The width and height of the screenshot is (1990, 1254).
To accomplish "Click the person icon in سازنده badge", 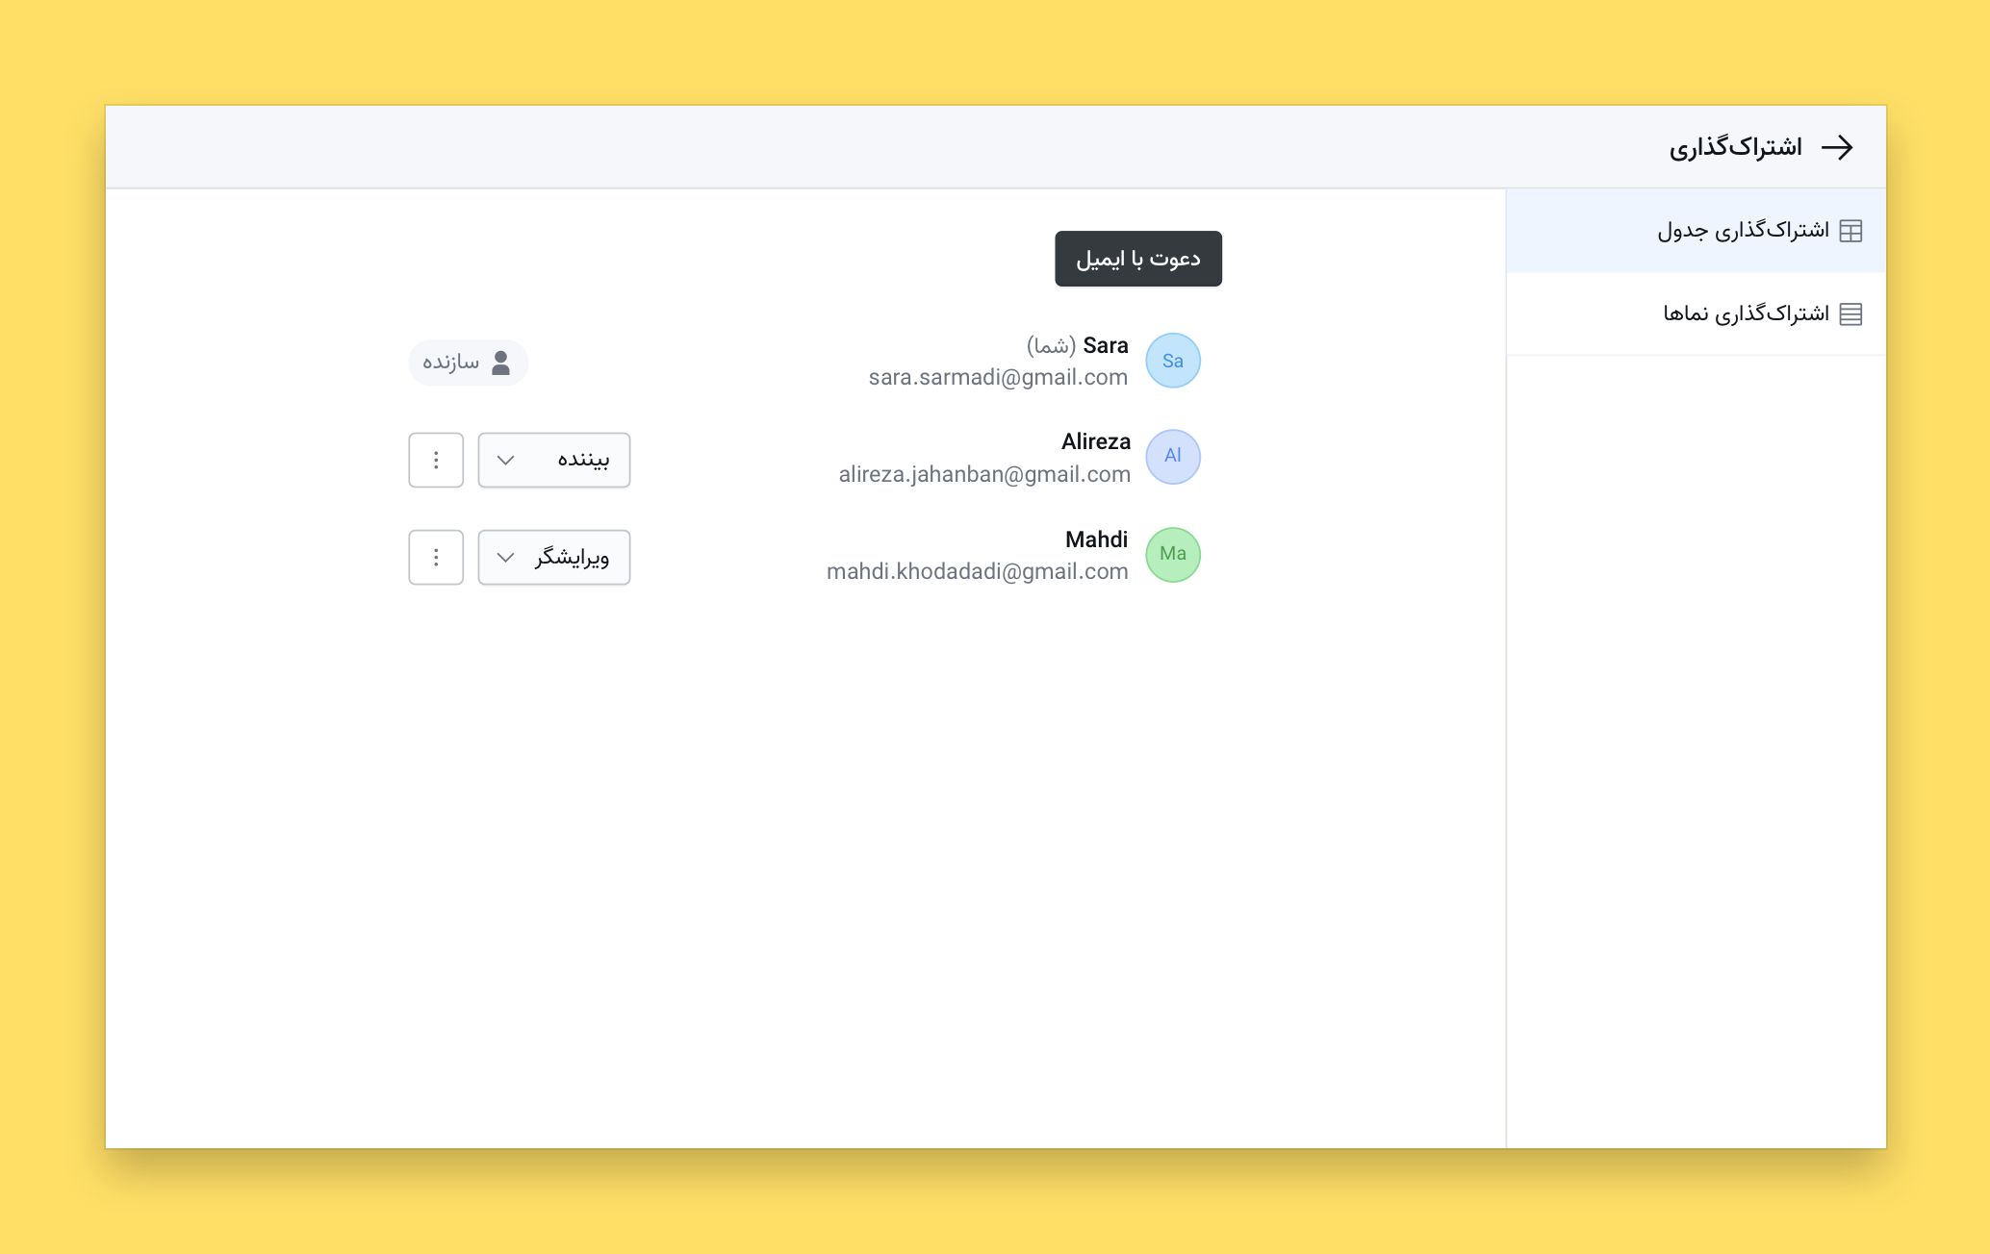I will pyautogui.click(x=500, y=363).
